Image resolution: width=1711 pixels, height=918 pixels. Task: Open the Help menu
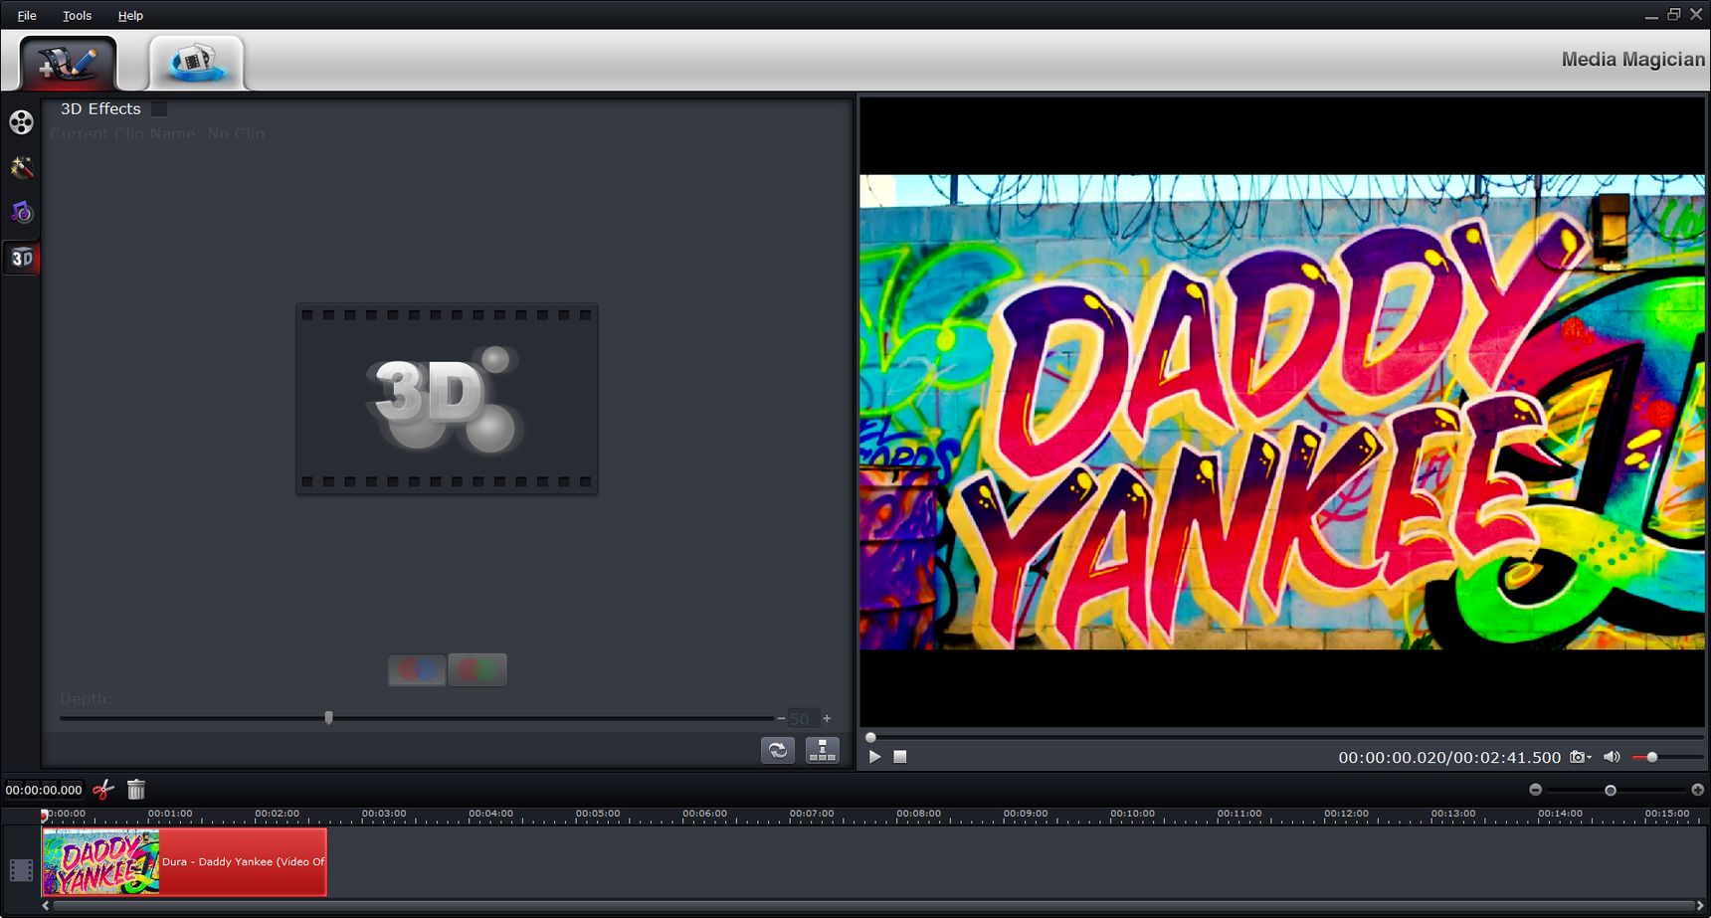pos(130,15)
